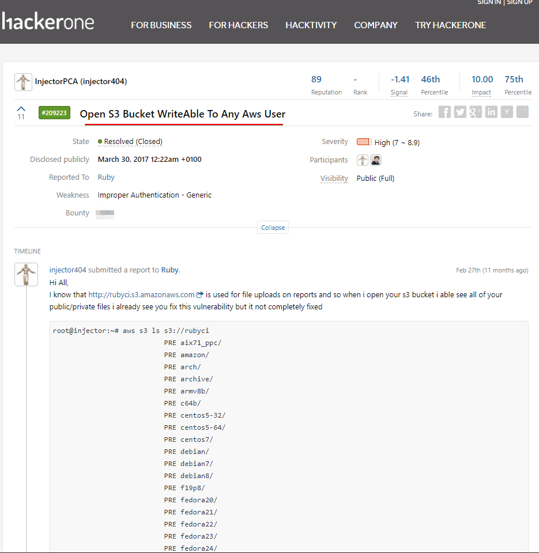Share report on Reddit

click(x=522, y=112)
